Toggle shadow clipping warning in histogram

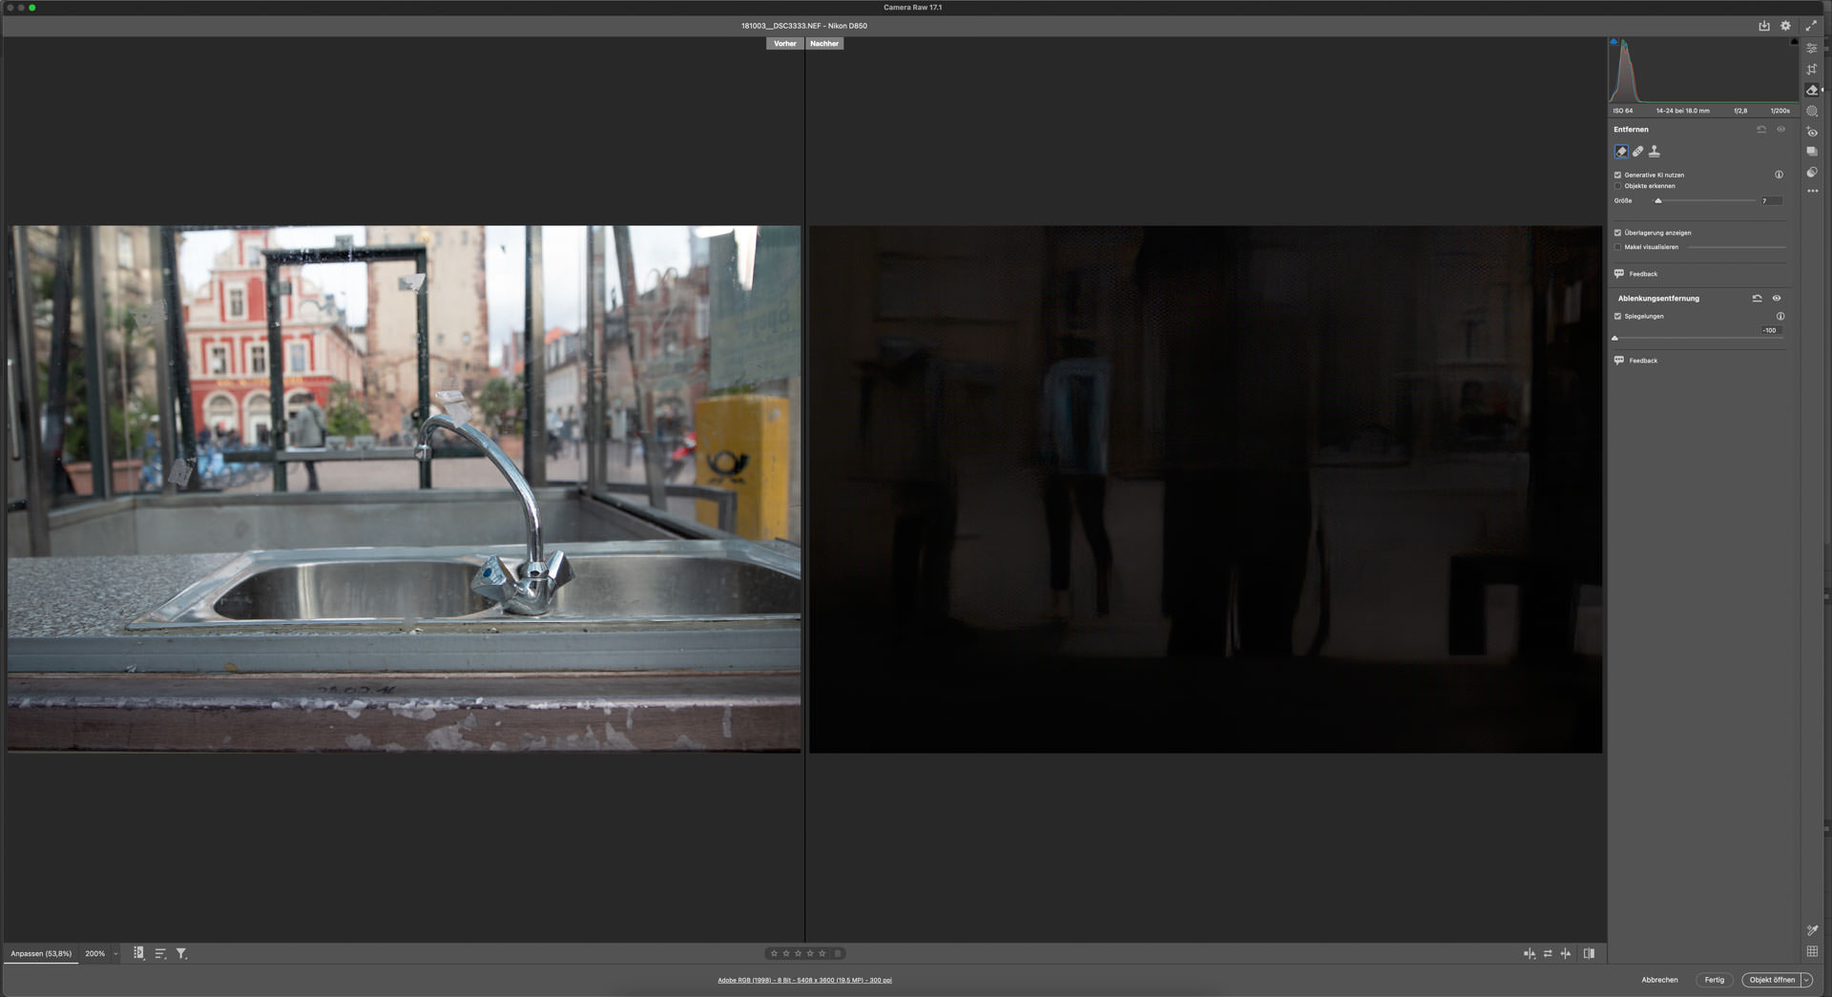[x=1613, y=42]
